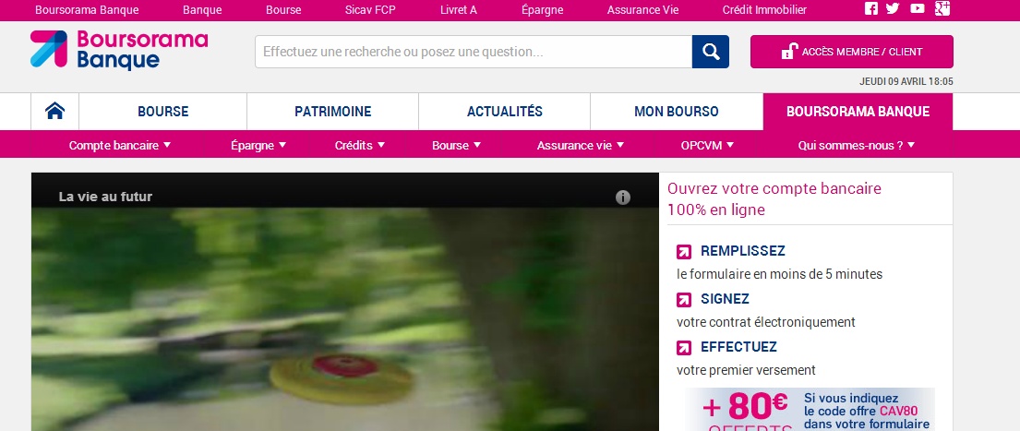This screenshot has height=431, width=1020.
Task: Expand the Compte bancaire dropdown
Action: pos(120,145)
